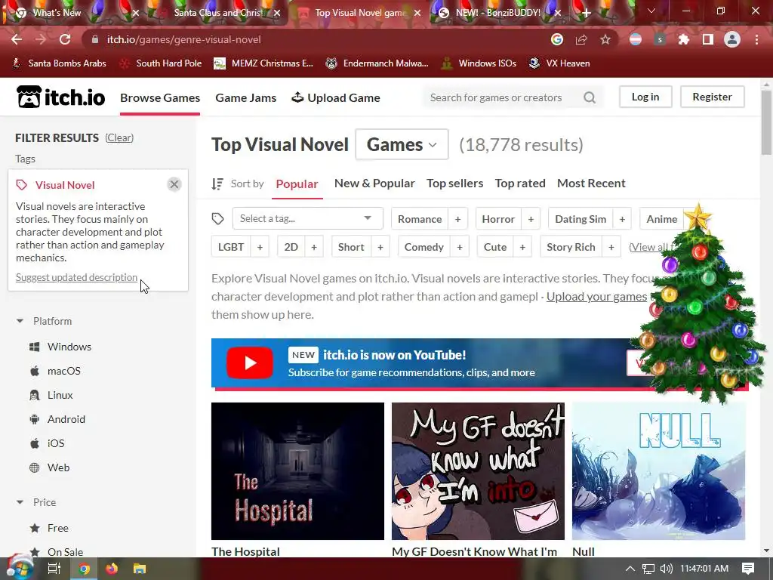Screen dimensions: 773x580
Task: Sort by New & Popular
Action: (374, 184)
